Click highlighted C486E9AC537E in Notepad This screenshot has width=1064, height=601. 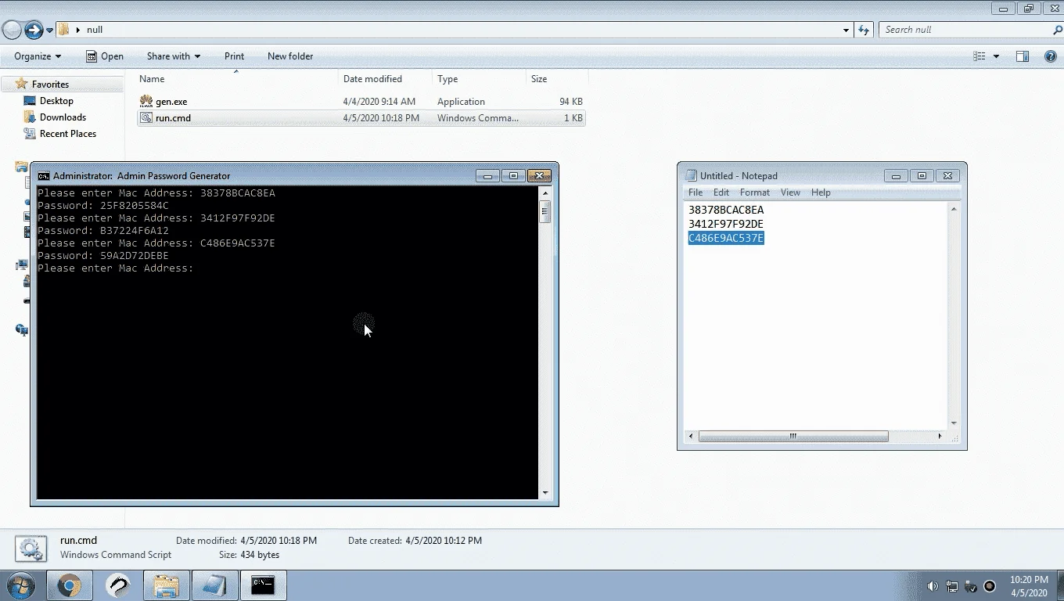pos(726,238)
